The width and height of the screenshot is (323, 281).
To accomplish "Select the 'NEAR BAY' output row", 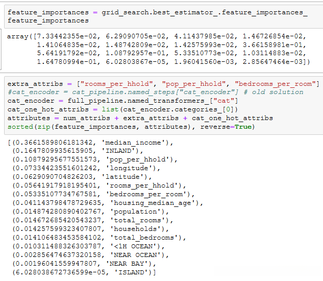I will click(x=84, y=264).
